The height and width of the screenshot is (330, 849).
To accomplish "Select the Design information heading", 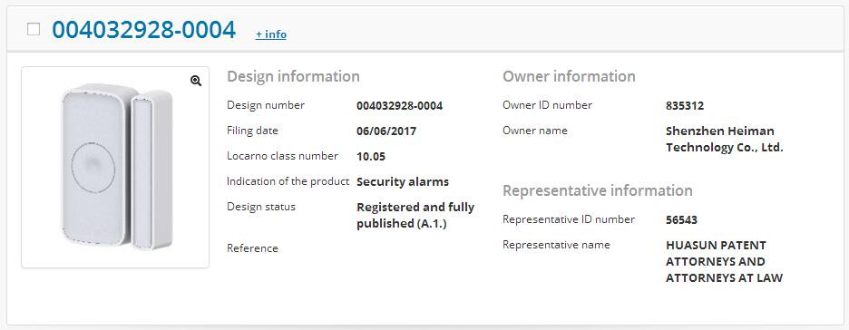I will [x=293, y=76].
